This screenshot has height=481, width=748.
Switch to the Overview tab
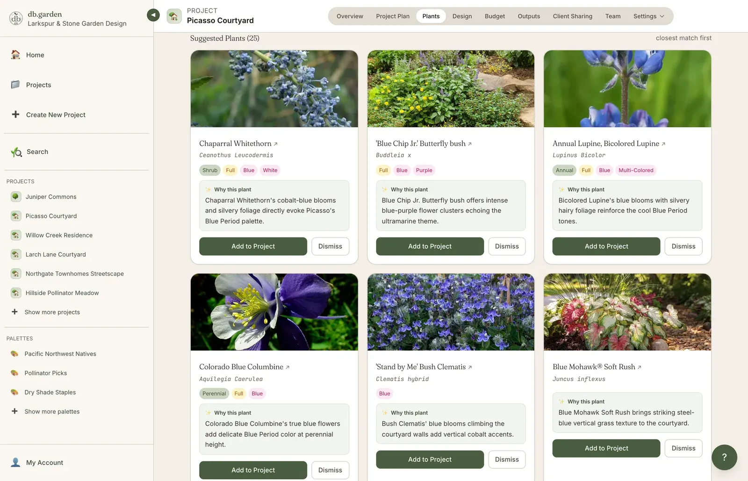click(x=350, y=16)
